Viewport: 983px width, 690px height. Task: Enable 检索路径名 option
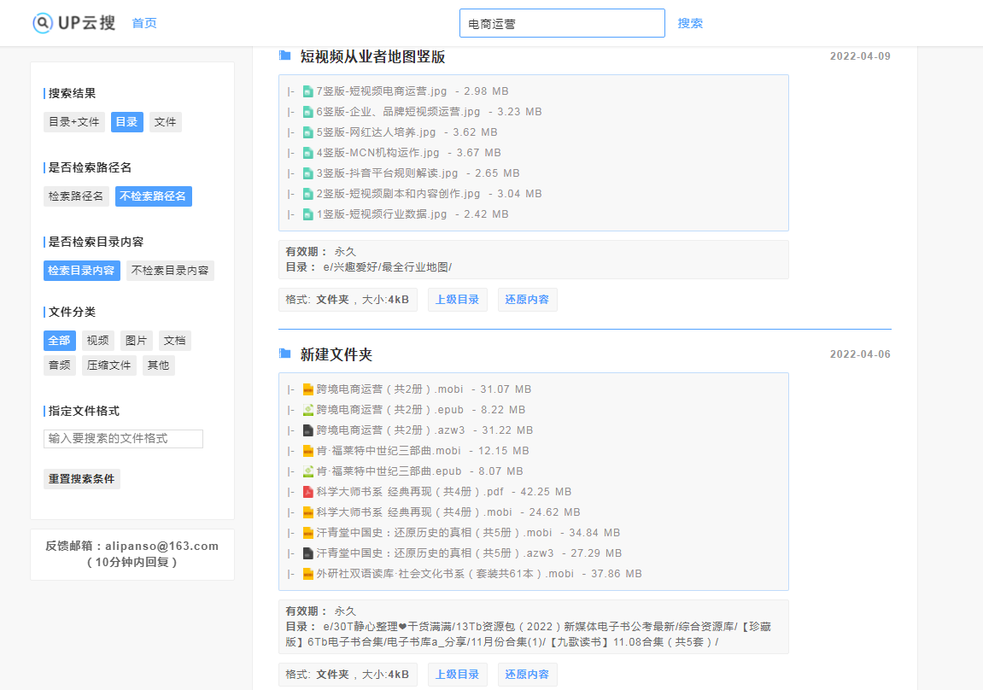76,196
